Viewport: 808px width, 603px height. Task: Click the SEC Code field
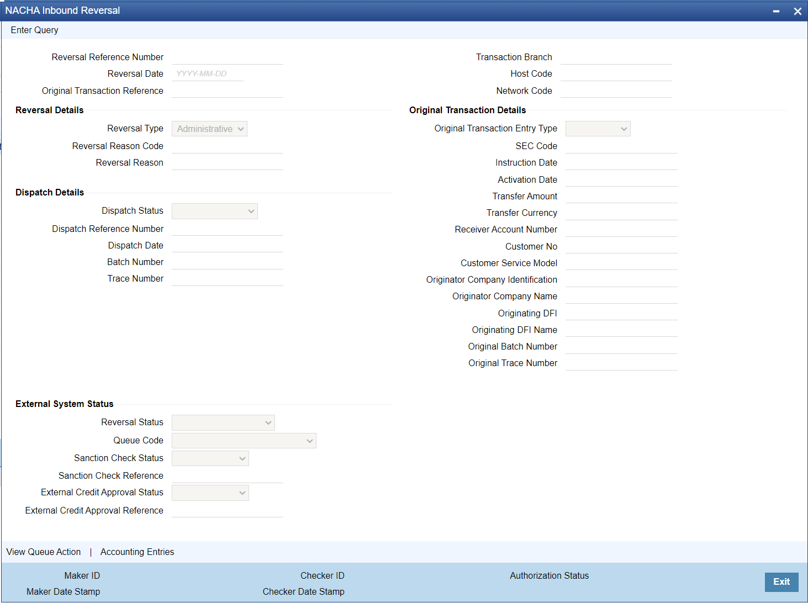point(621,146)
